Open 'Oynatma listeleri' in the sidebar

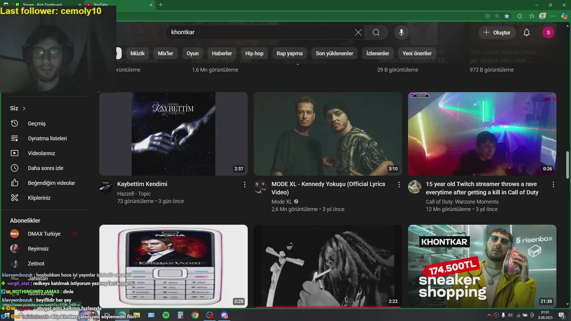48,138
